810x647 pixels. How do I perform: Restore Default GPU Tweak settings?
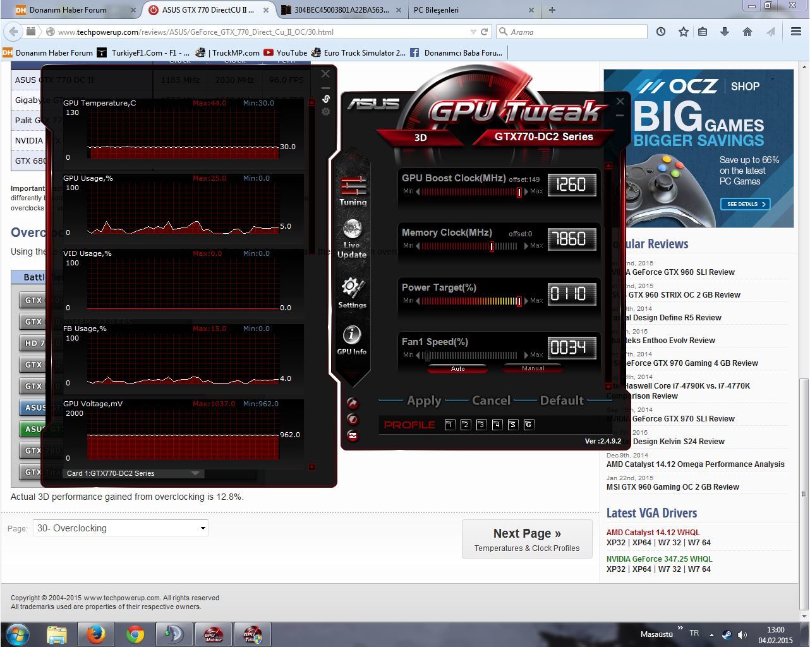[x=562, y=401]
